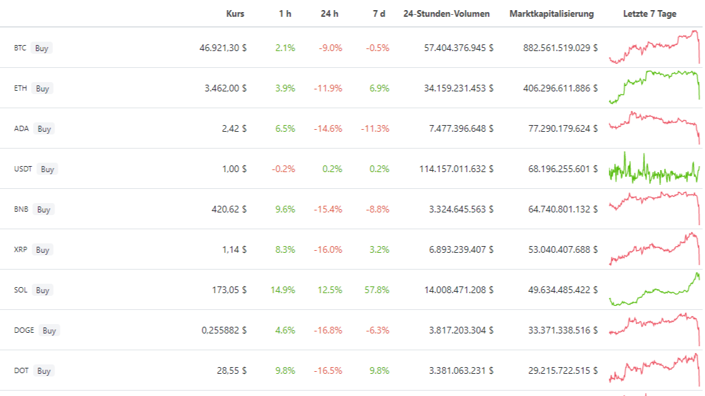Click the SOL 1-hour change 14.9%

point(283,290)
